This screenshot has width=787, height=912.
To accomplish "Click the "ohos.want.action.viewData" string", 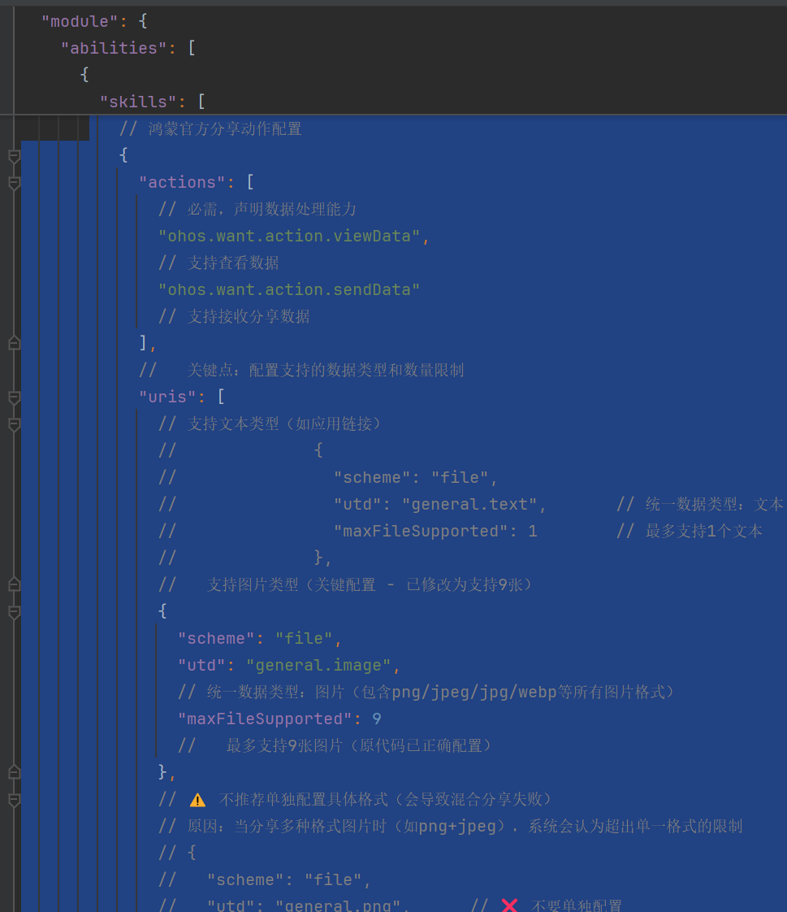I will 289,237.
